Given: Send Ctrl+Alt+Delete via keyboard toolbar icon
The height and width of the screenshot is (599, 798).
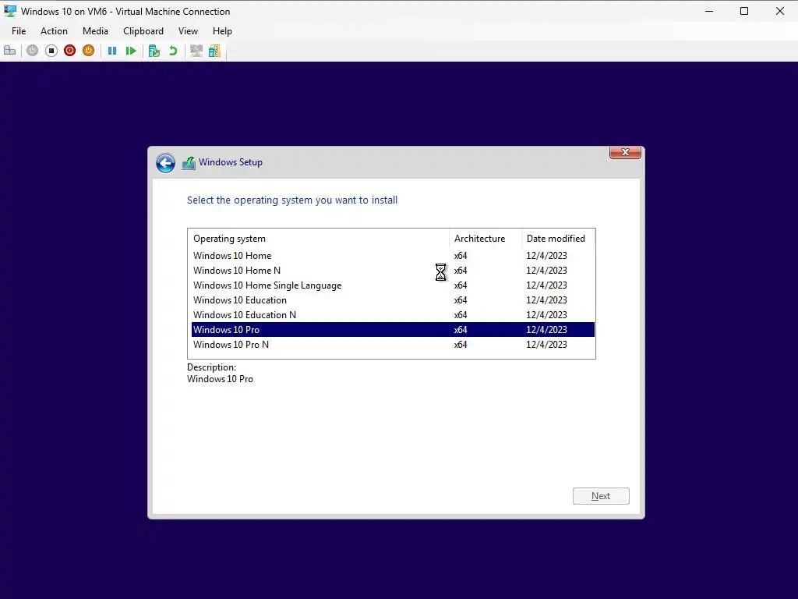Looking at the screenshot, I should click(x=9, y=51).
